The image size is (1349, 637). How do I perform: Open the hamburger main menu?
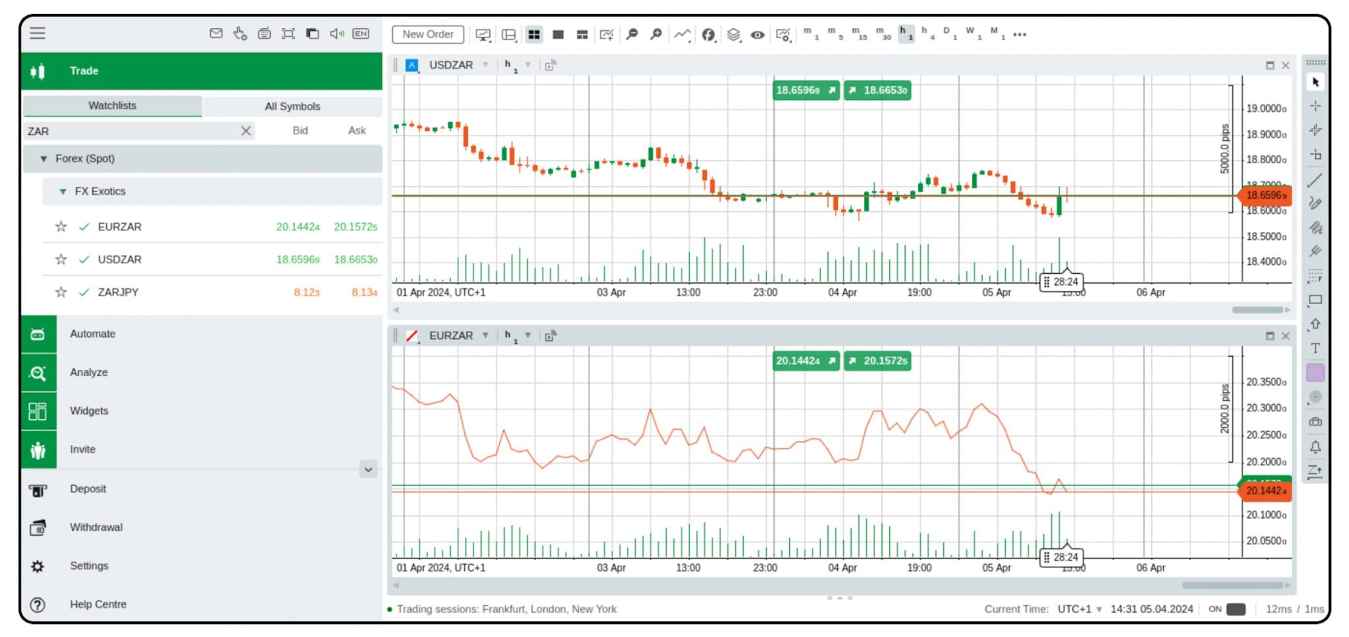(x=38, y=33)
